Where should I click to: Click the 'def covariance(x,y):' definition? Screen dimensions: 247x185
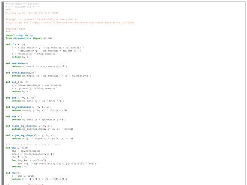pos(21,73)
